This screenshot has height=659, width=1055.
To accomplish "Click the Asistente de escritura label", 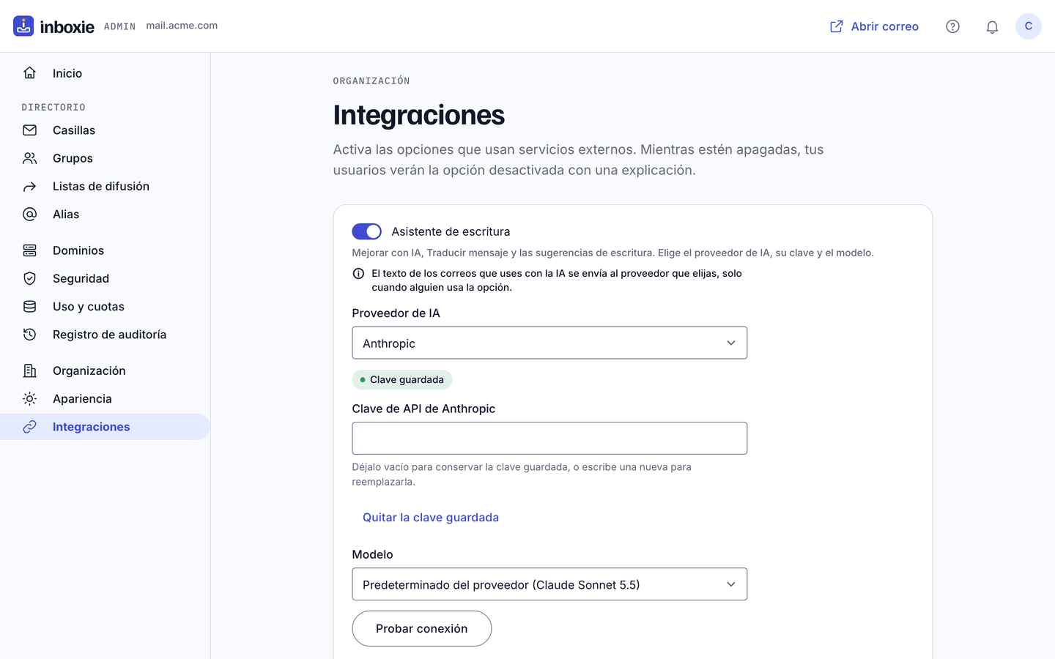I will 451,231.
